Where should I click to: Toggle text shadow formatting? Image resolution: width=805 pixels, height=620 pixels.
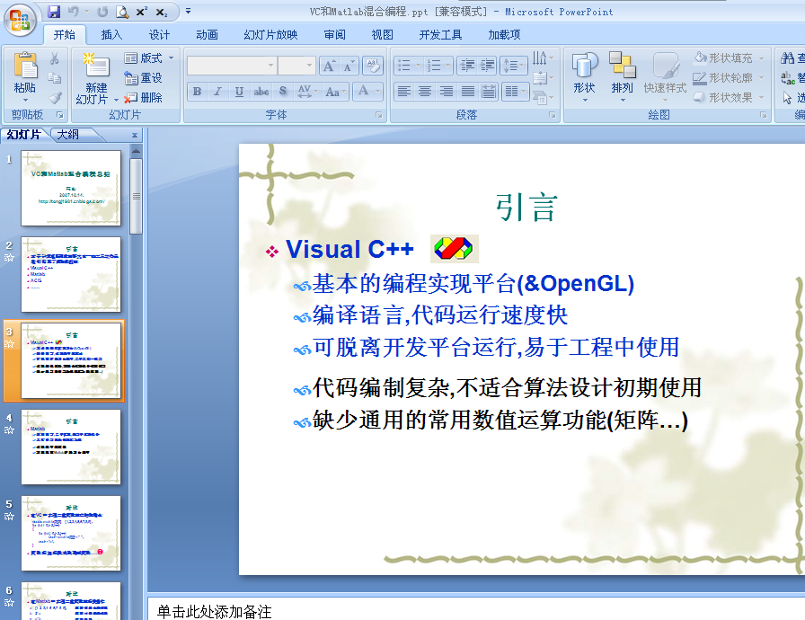coord(283,92)
